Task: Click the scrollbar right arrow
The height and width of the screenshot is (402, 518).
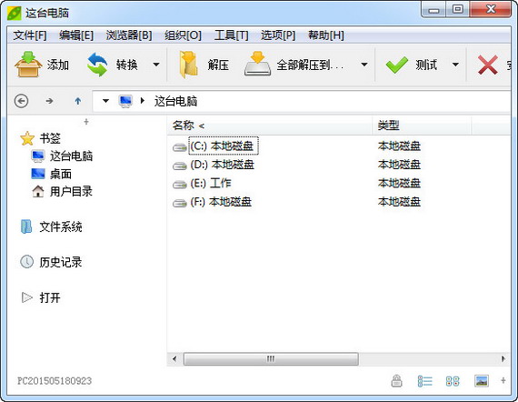Action: (503, 358)
